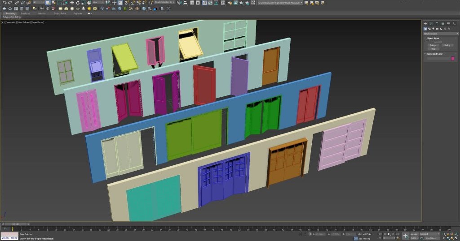Viewport: 460px width, 241px height.
Task: Expand the Polygon Modeling panel
Action: pyautogui.click(x=12, y=17)
